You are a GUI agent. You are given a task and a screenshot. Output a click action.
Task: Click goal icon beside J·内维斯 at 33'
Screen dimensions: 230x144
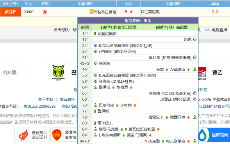pyautogui.click(x=96, y=52)
